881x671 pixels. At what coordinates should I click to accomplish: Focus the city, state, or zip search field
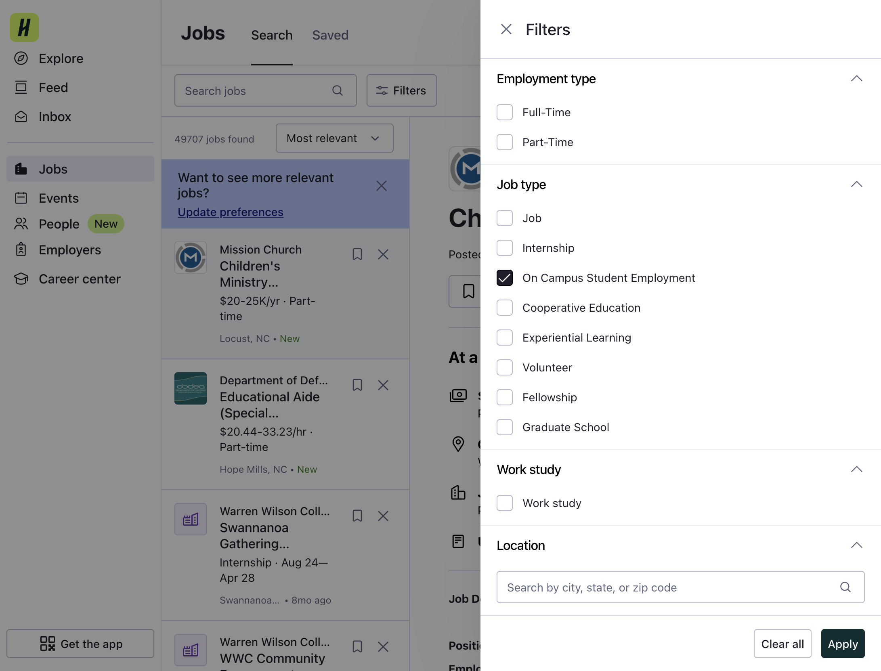(x=680, y=587)
